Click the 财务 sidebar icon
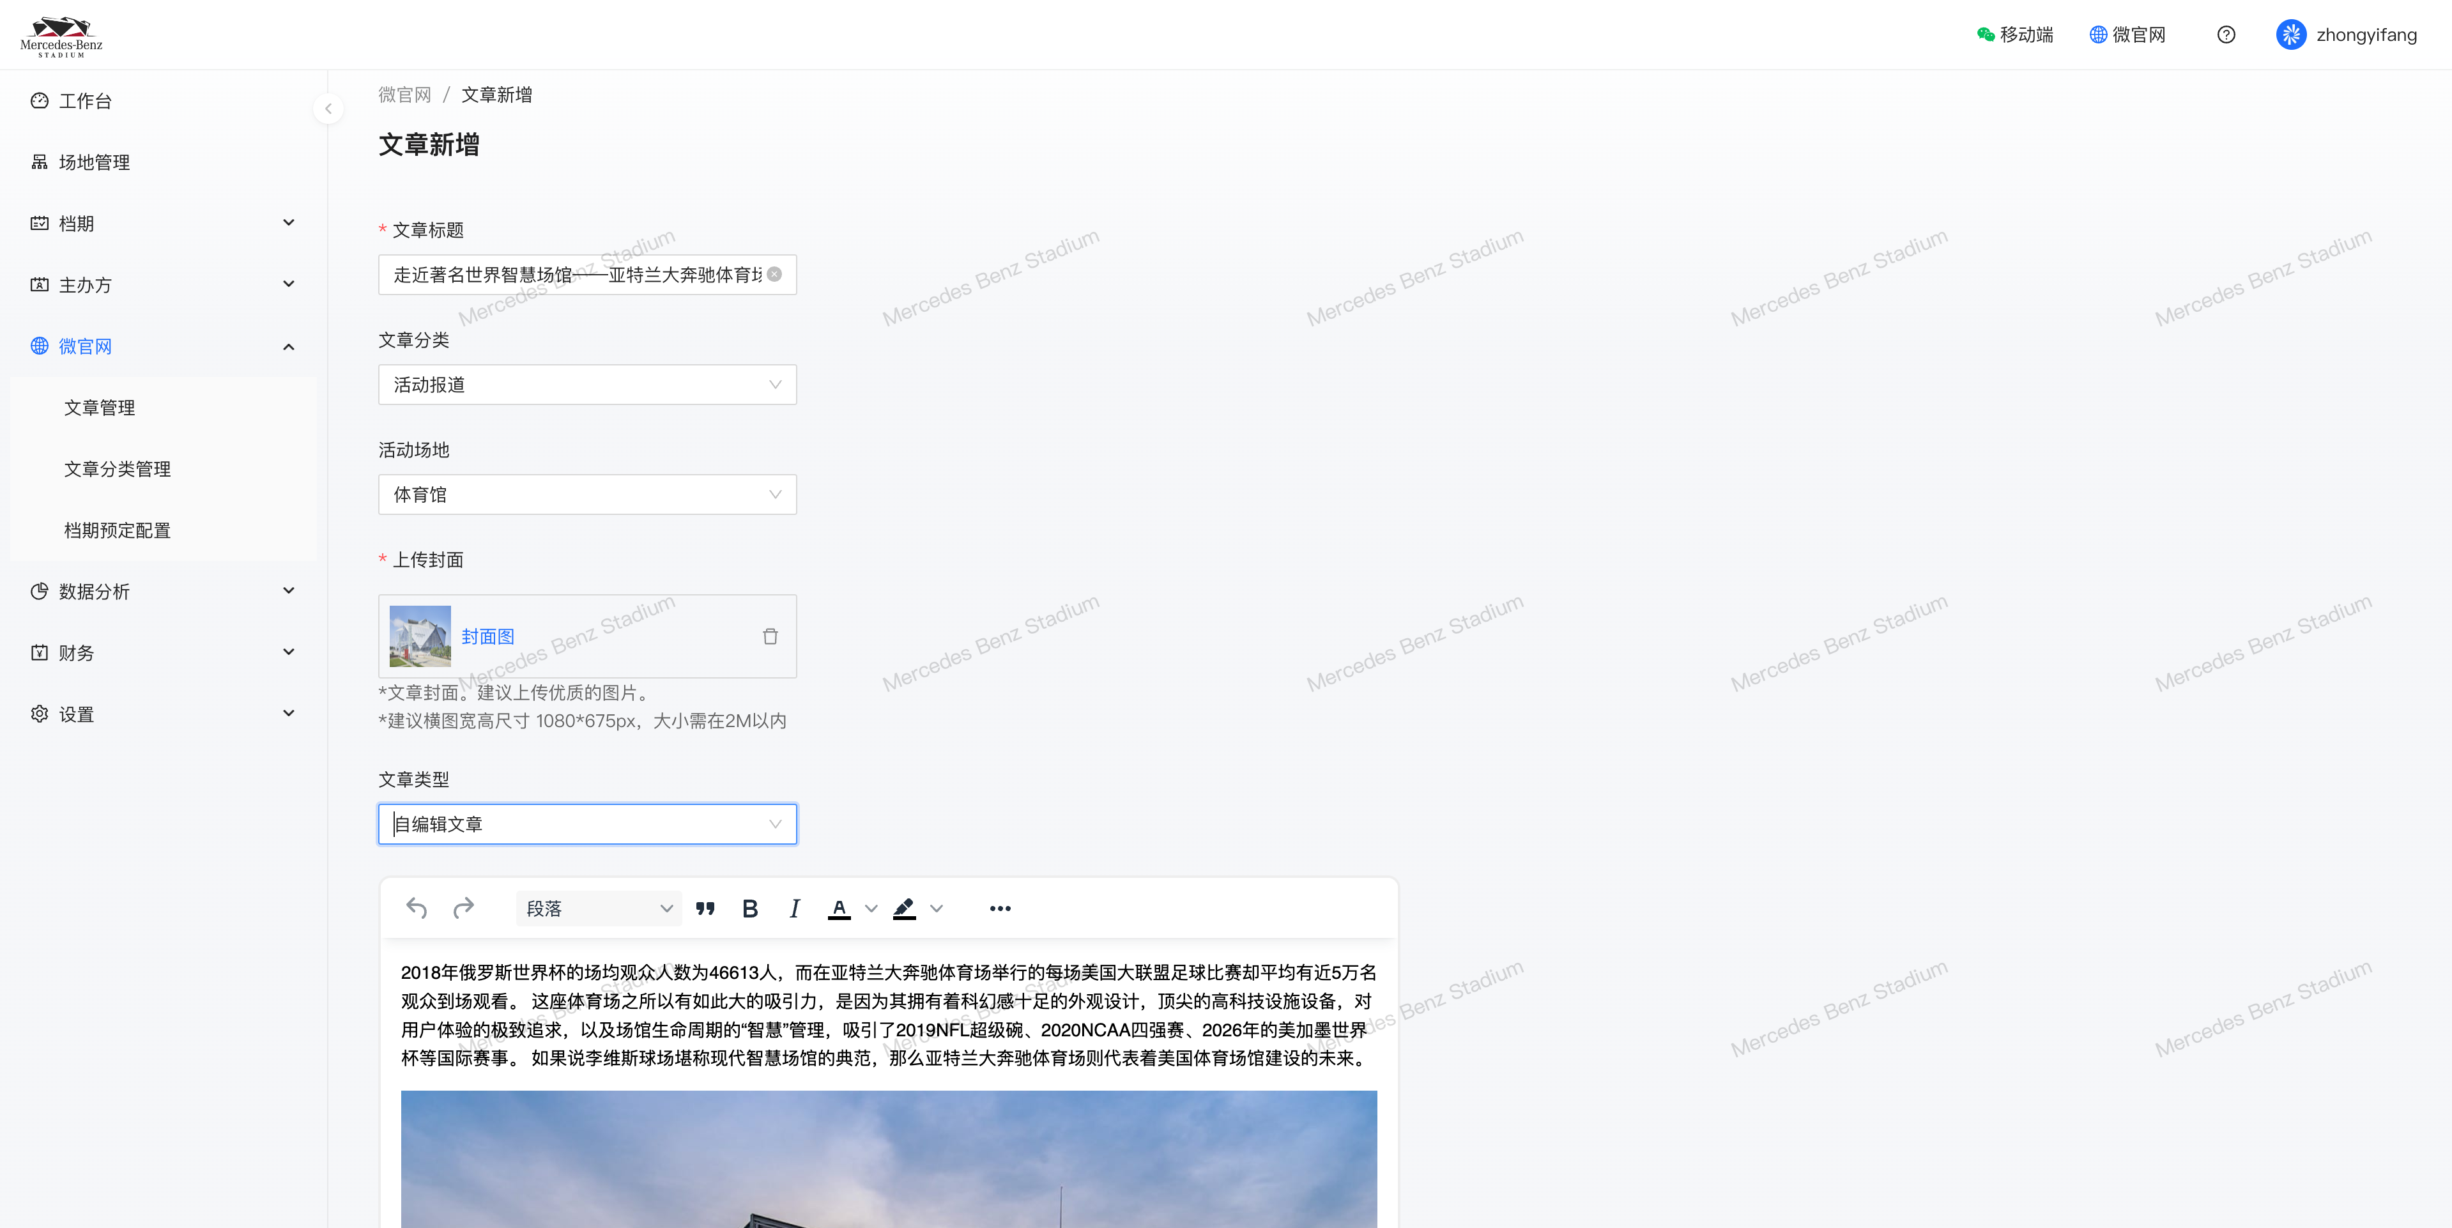The width and height of the screenshot is (2452, 1228). click(x=39, y=653)
